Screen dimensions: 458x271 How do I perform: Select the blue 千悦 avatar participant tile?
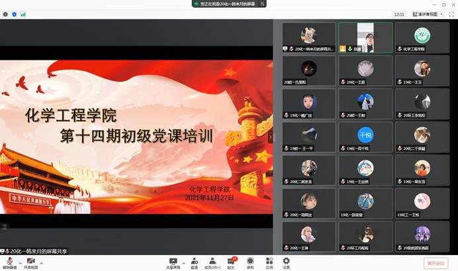click(365, 137)
